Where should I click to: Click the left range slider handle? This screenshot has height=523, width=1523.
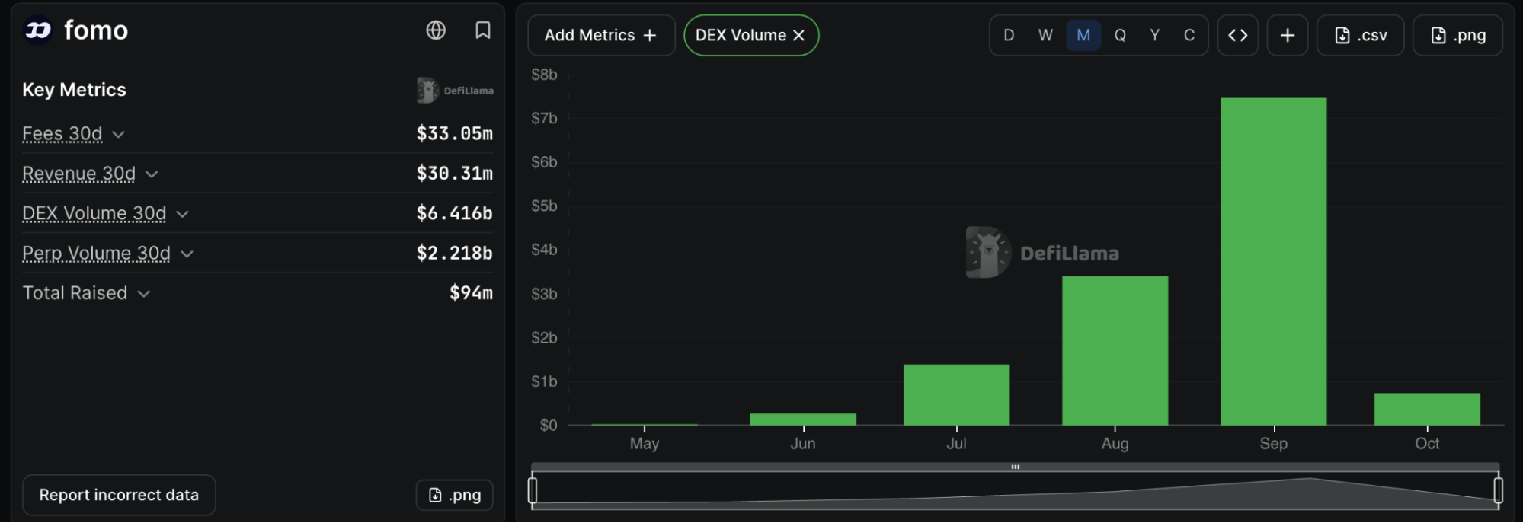tap(533, 490)
